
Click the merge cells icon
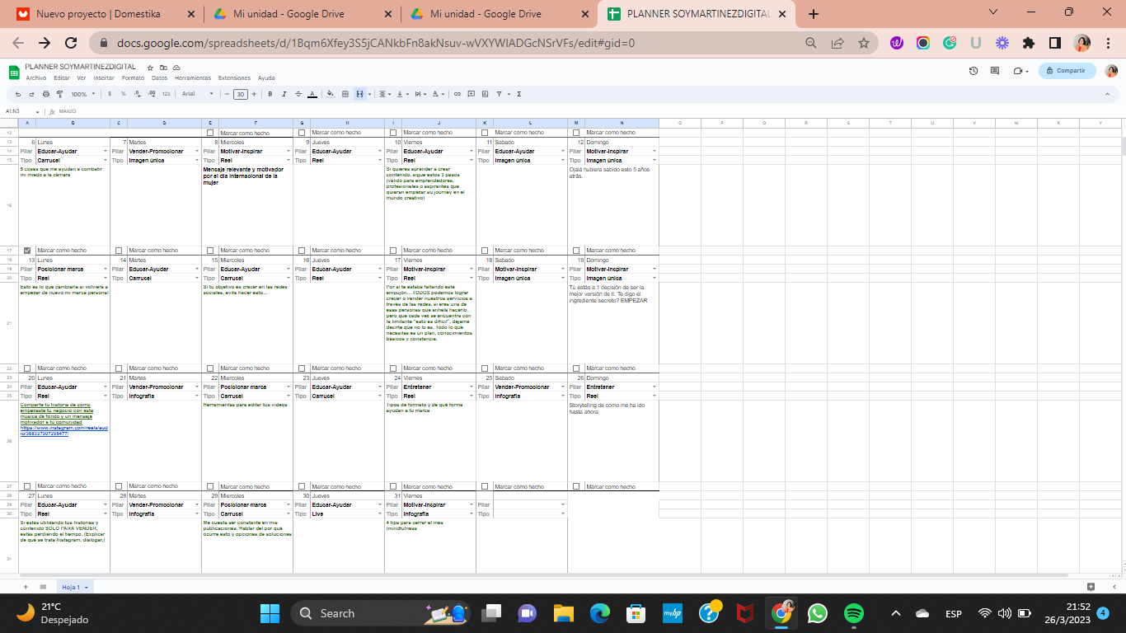[x=359, y=94]
